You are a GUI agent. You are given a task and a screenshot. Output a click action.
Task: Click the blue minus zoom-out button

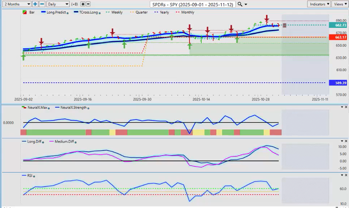[42, 4]
